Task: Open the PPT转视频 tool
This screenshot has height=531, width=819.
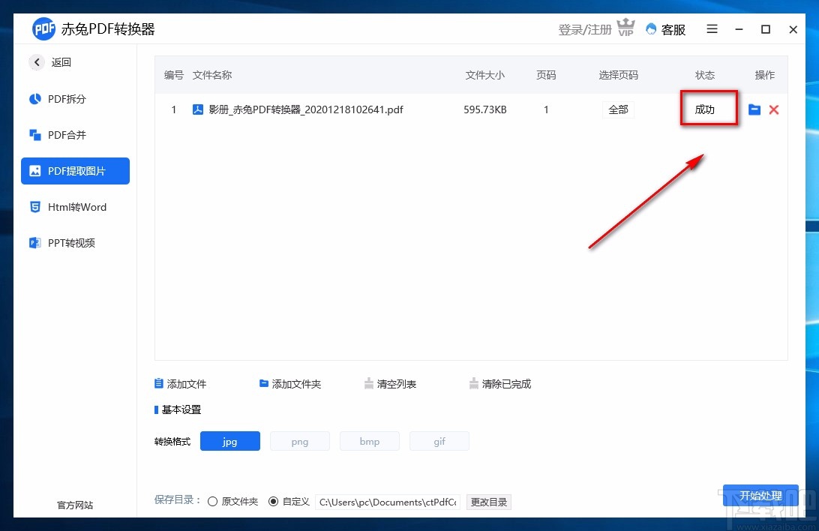Action: tap(75, 242)
